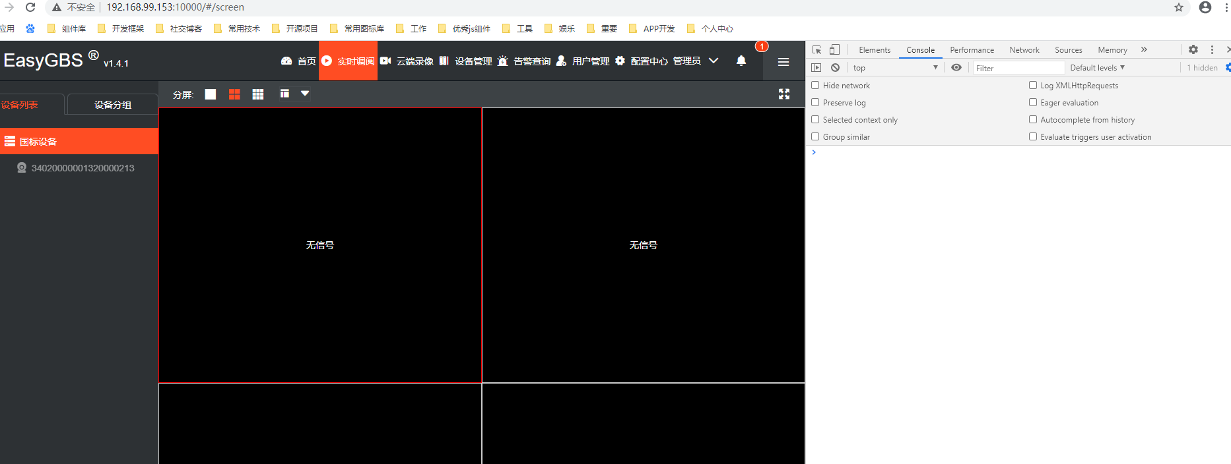Clear console with the block icon
This screenshot has height=464, width=1231.
pyautogui.click(x=836, y=67)
